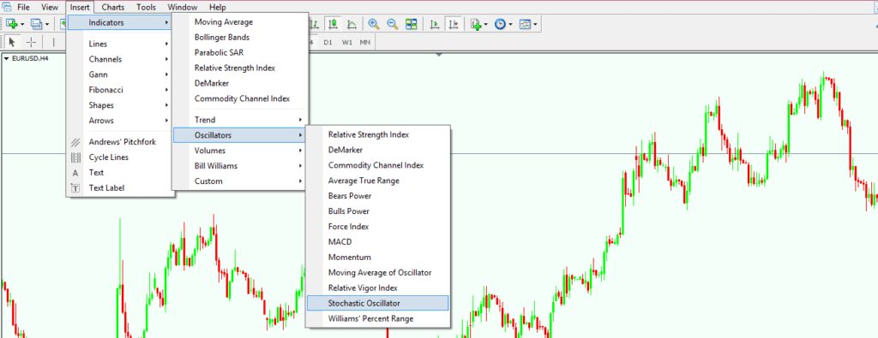Image resolution: width=878 pixels, height=338 pixels.
Task: Switch to the W1 timeframe
Action: click(347, 43)
